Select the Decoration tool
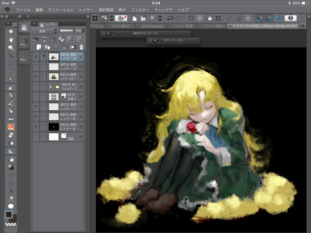This screenshot has height=233, width=311. [x=11, y=119]
